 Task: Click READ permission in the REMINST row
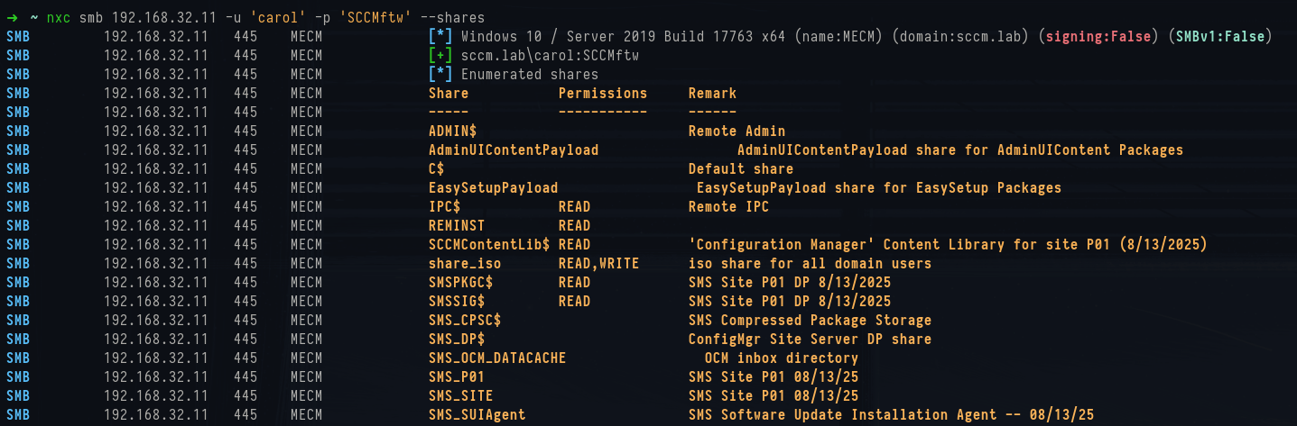click(575, 226)
